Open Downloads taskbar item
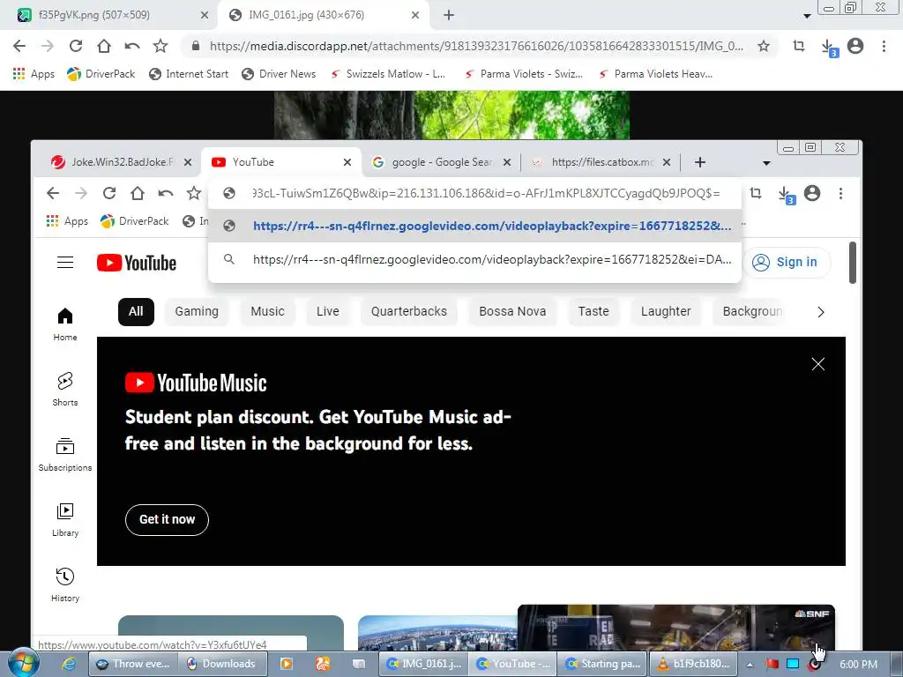The image size is (903, 677). pyautogui.click(x=221, y=664)
